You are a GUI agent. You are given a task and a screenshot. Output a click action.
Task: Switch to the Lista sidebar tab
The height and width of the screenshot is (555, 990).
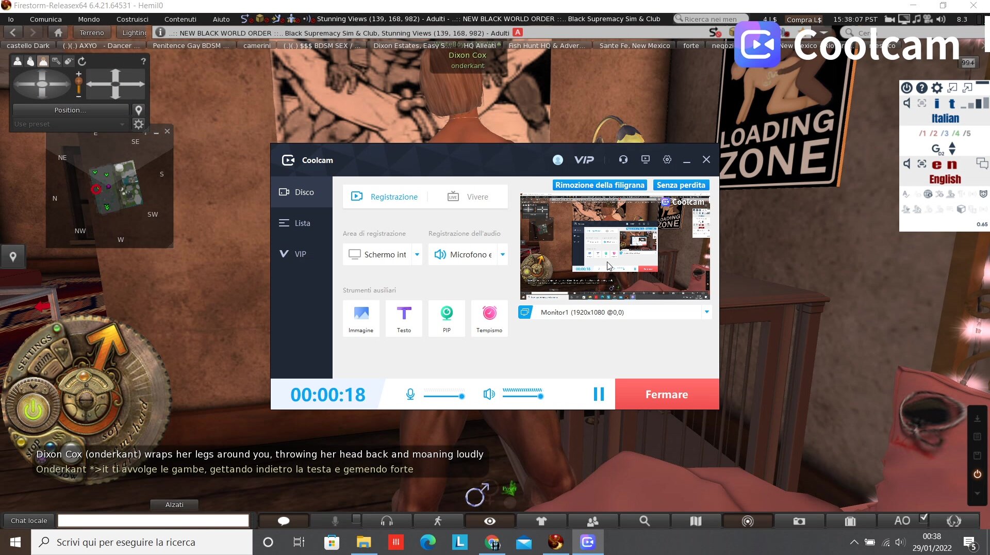(302, 223)
